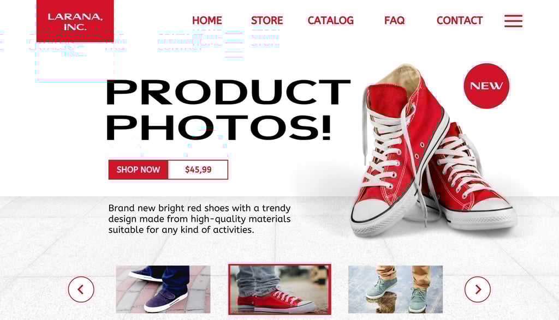Click the round NEW badge
Screen dimensions: 559x320
pyautogui.click(x=486, y=86)
